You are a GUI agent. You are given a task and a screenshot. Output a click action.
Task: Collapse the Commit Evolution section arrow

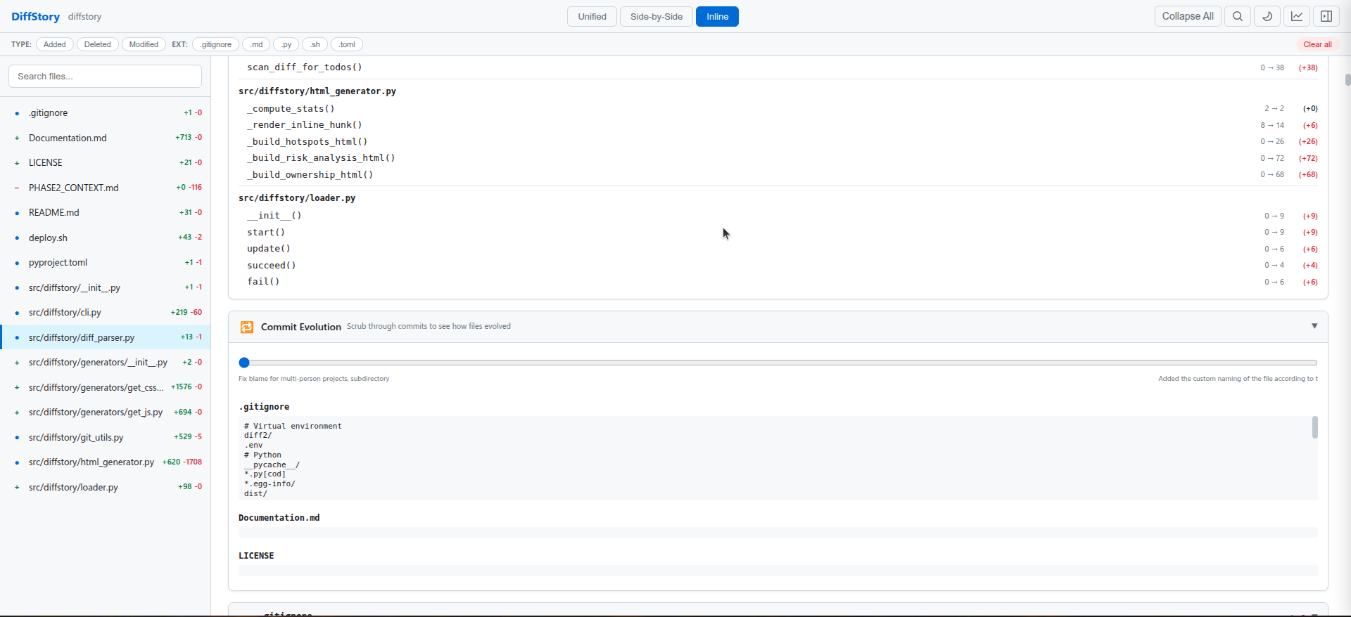coord(1314,326)
